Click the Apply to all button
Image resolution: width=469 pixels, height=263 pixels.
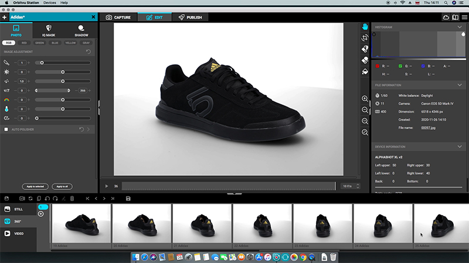pos(62,186)
